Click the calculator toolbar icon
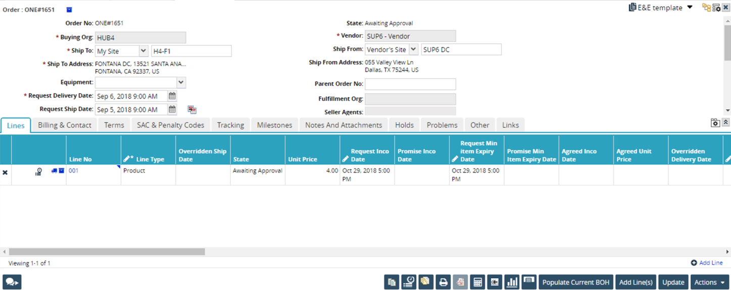The height and width of the screenshot is (290, 731). pos(477,282)
